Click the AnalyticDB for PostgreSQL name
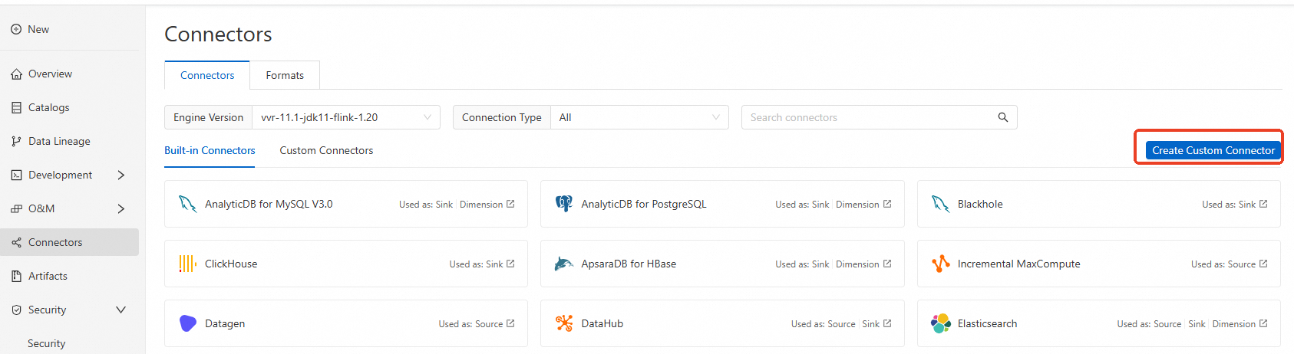This screenshot has height=354, width=1294. [644, 204]
